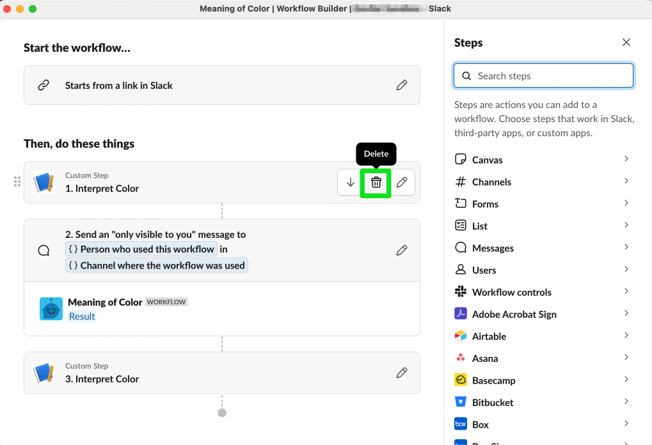Screen dimensions: 652x445
Task: Open the Asana integration icon
Action: tap(463, 358)
